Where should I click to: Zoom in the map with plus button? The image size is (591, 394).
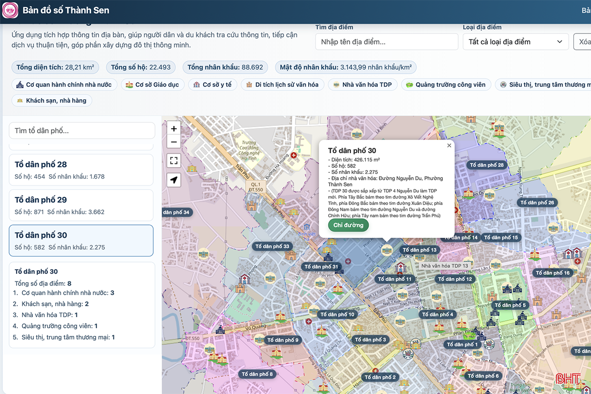(x=174, y=129)
